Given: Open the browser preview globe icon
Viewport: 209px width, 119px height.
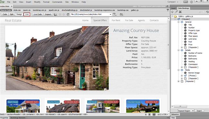Looking at the screenshot, I should pyautogui.click(x=55, y=14).
